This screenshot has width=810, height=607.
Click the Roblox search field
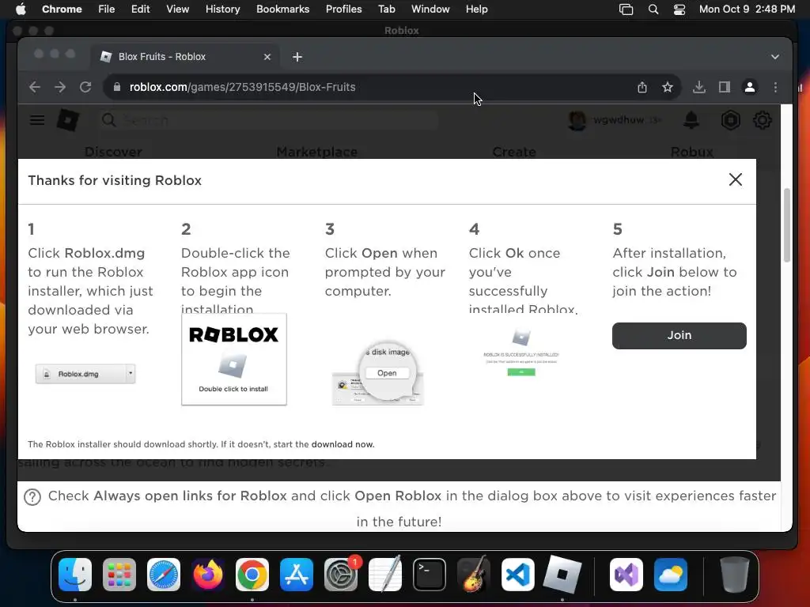coord(268,120)
